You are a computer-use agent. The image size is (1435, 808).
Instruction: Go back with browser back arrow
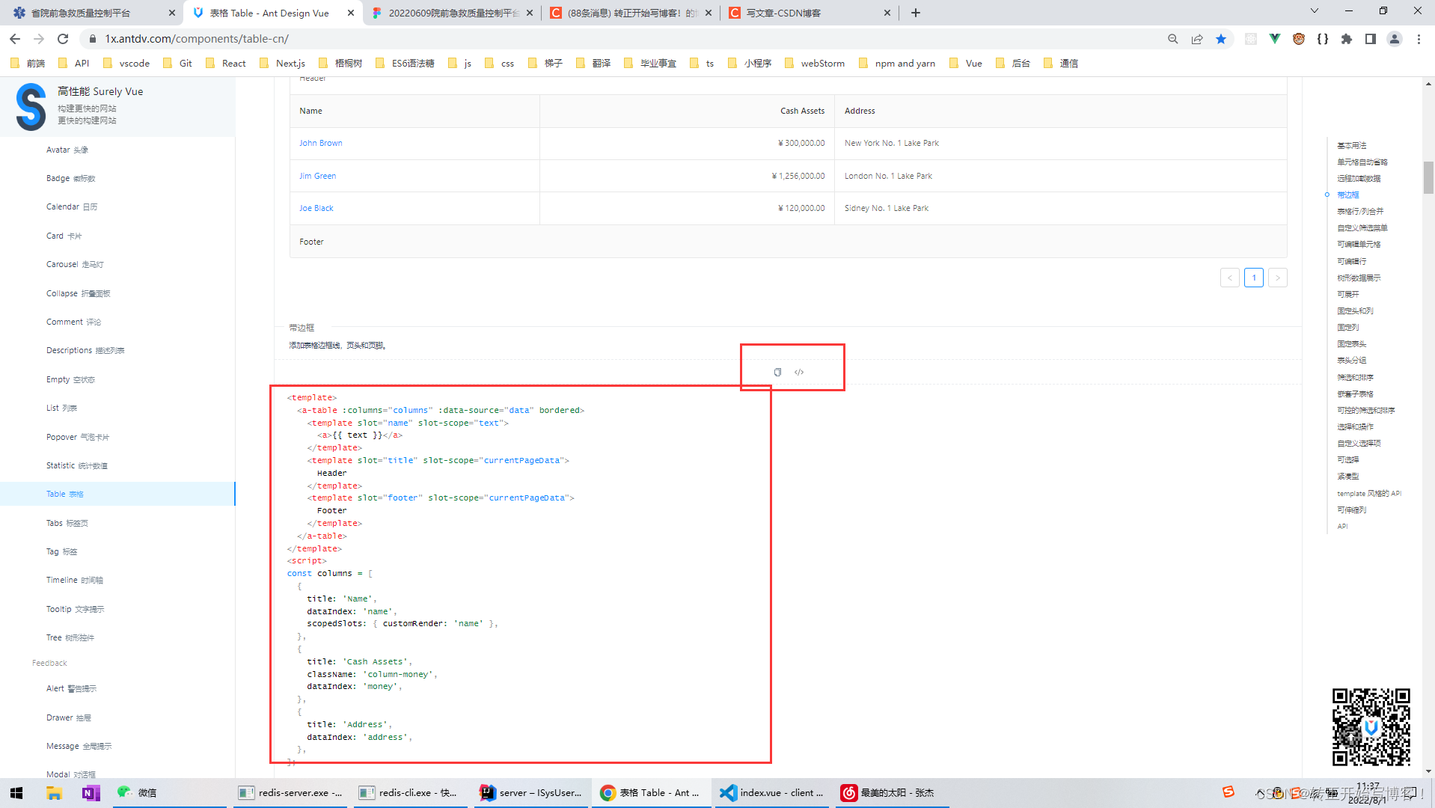pos(15,39)
